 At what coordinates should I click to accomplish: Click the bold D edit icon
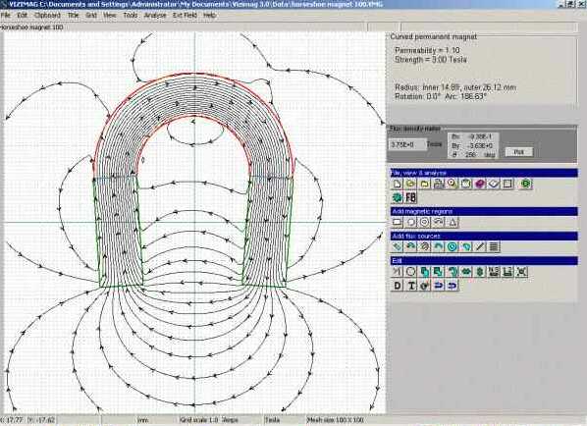(x=397, y=286)
